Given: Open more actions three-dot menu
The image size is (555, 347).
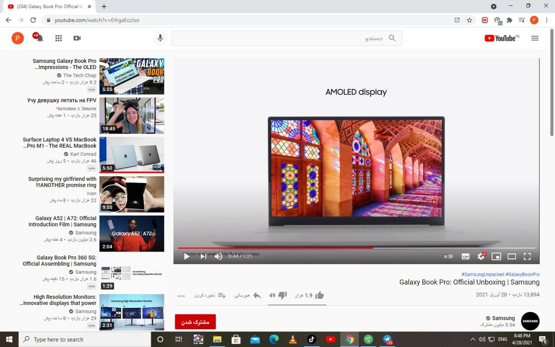Looking at the screenshot, I should pyautogui.click(x=181, y=296).
